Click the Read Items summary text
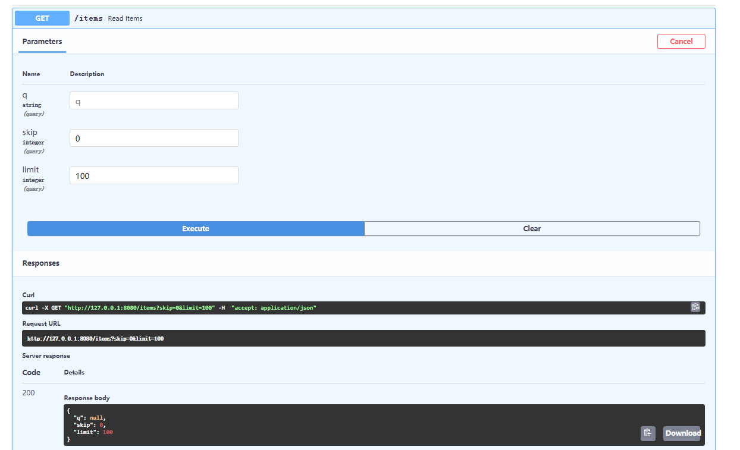Image resolution: width=740 pixels, height=450 pixels. [x=125, y=18]
